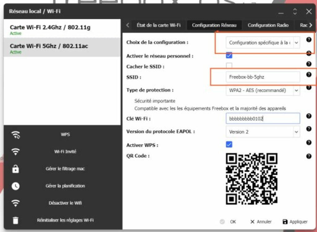Open the Choix de la configuration dropdown
Viewport: 317px width, 232px height.
[263, 43]
